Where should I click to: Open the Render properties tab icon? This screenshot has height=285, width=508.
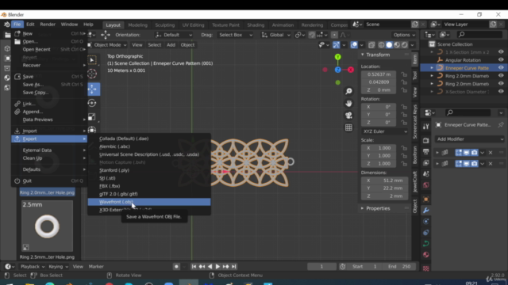click(x=426, y=141)
